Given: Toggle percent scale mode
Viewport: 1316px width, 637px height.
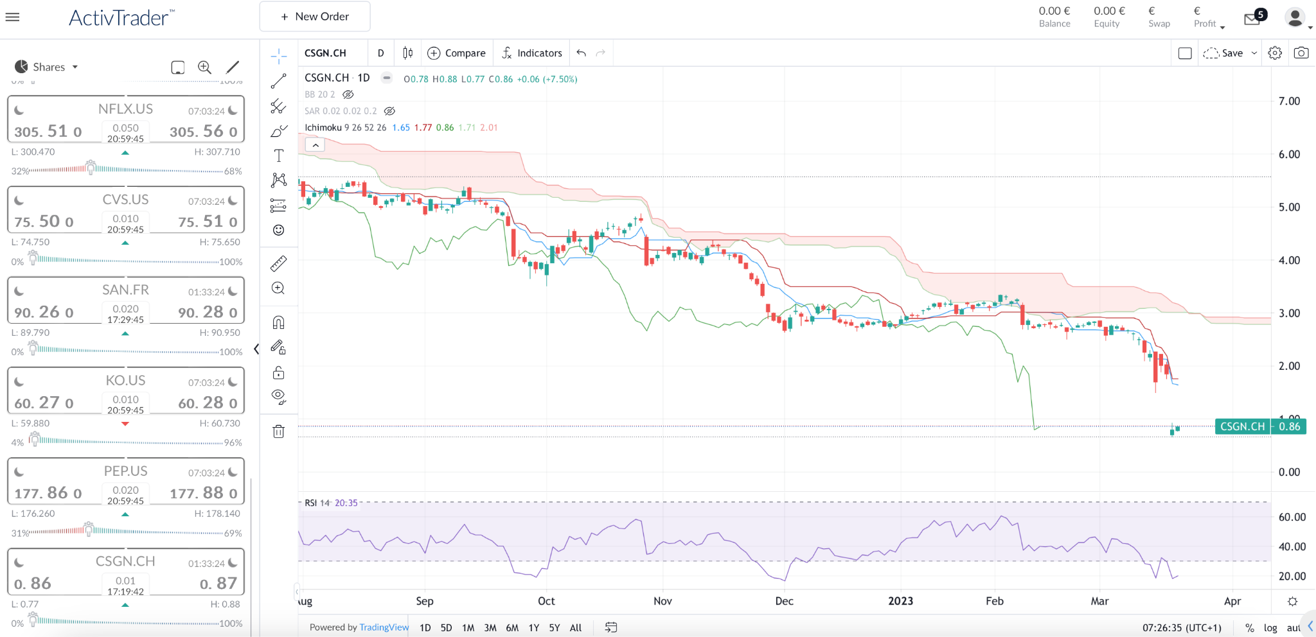Looking at the screenshot, I should (x=1250, y=628).
